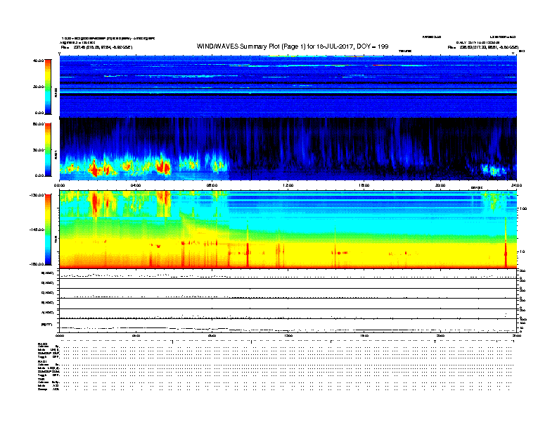Click the RAD2 color scale bar
The width and height of the screenshot is (557, 431).
tap(48, 87)
